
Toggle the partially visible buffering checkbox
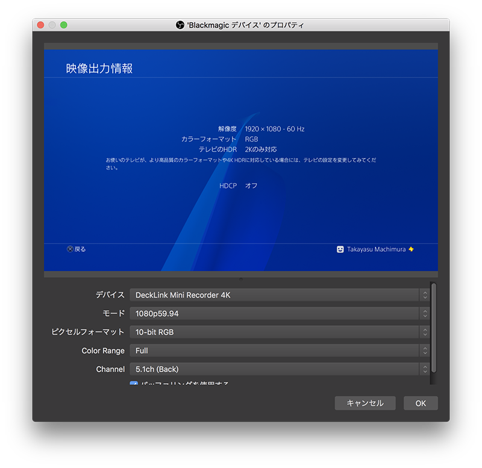134,383
